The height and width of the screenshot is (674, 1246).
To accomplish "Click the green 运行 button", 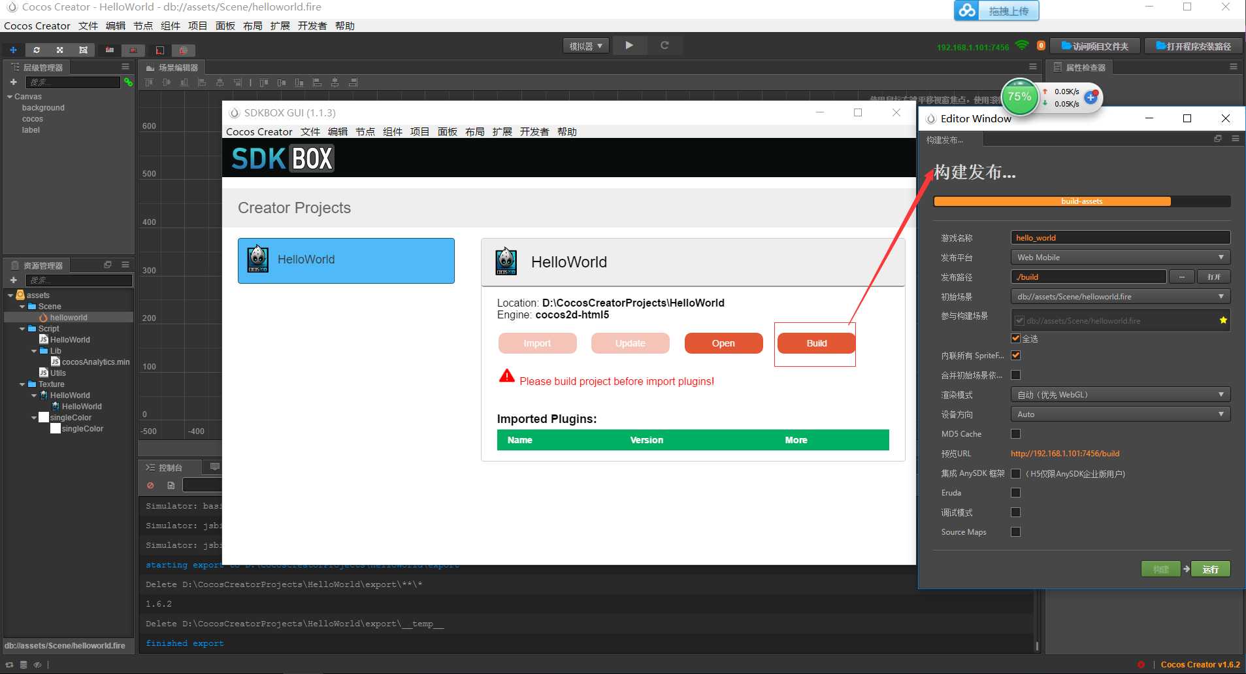I will click(x=1210, y=569).
